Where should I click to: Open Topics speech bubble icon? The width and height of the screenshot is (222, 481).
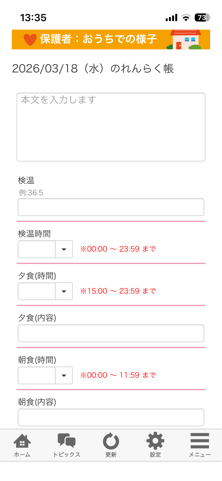pos(67,441)
